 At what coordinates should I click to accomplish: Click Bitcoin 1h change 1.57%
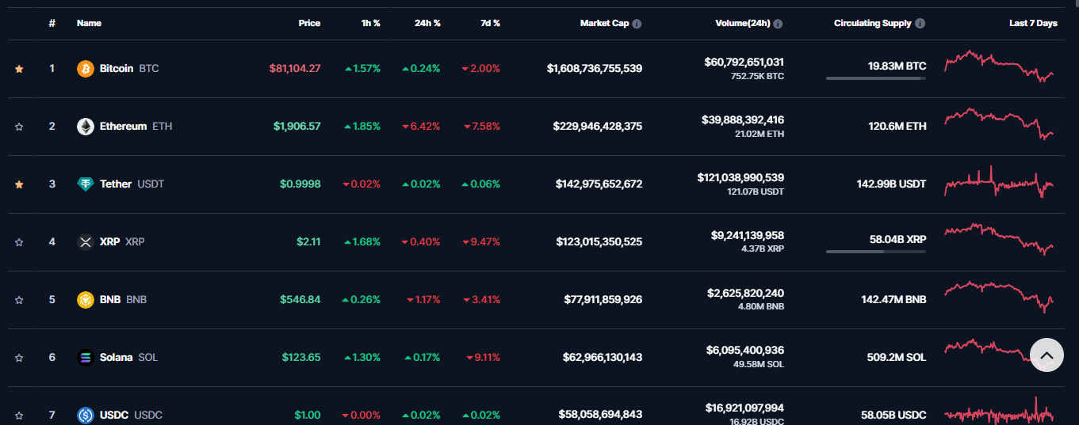coord(363,69)
